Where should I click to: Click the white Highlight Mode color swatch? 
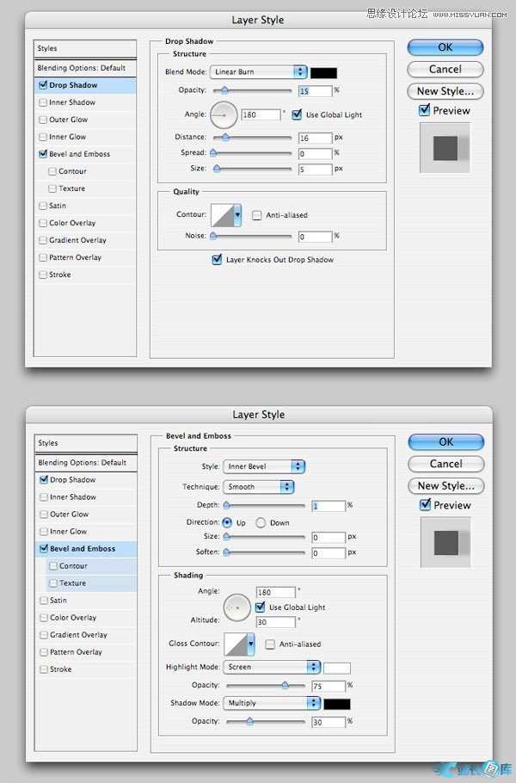tap(336, 668)
